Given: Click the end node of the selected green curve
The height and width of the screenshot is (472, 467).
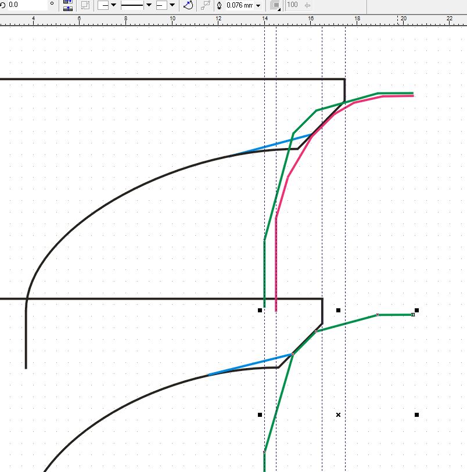Looking at the screenshot, I should coord(413,315).
